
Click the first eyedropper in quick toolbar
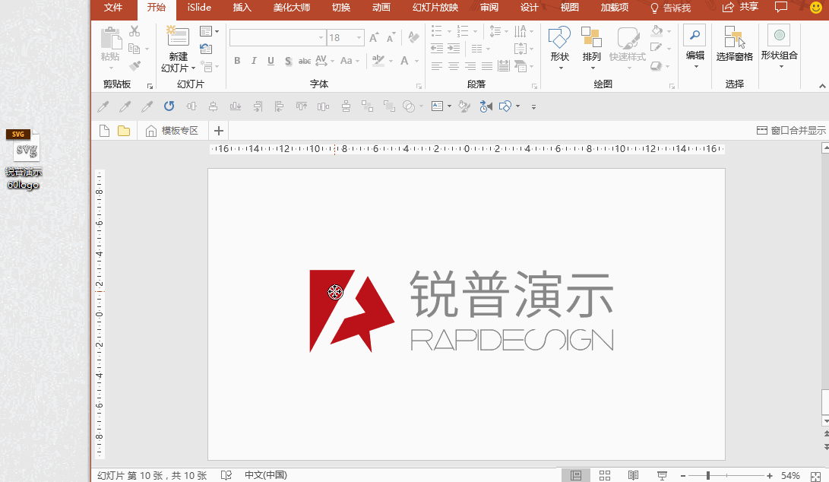[x=103, y=106]
